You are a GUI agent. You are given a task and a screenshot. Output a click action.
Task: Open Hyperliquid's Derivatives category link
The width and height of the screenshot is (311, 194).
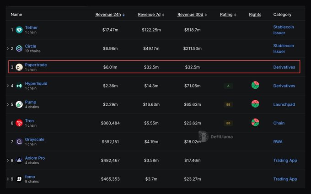[284, 86]
